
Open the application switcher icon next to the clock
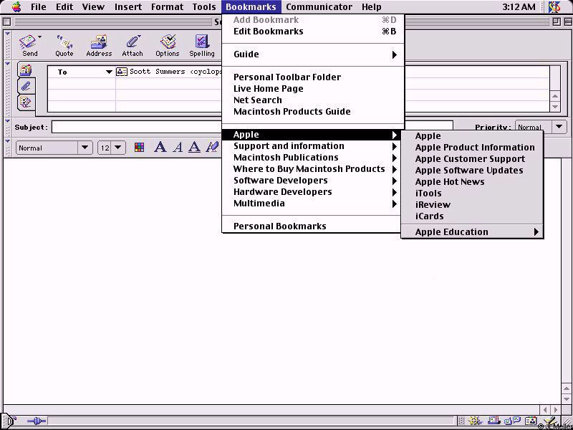pyautogui.click(x=554, y=6)
